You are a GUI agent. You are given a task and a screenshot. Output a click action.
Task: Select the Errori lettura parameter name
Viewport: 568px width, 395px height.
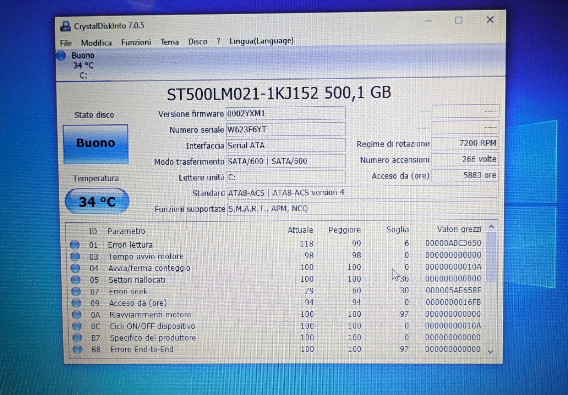click(130, 244)
